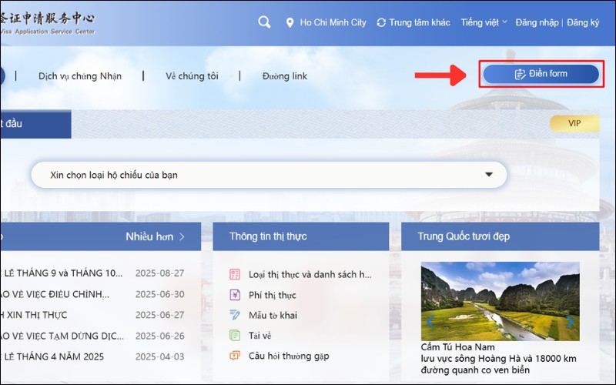Screen dimensions: 616x385
Task: Choose Ho Chi Minh City location
Action: tap(333, 22)
